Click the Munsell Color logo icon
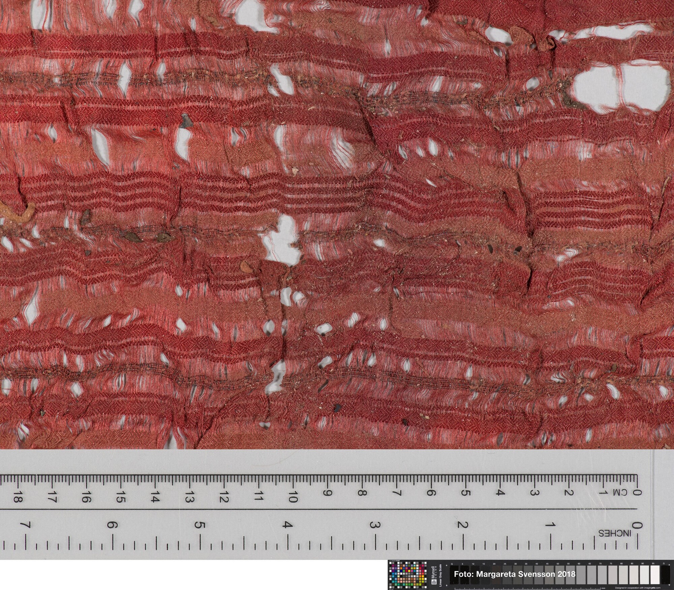The height and width of the screenshot is (590, 674). (x=434, y=582)
